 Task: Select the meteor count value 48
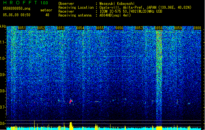(47, 15)
